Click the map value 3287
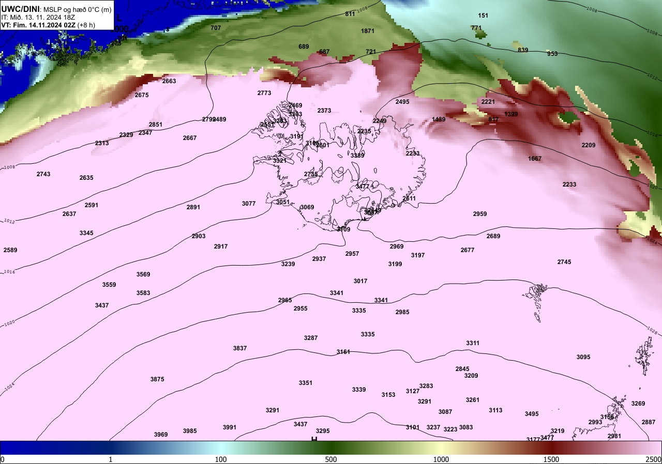 (311, 338)
